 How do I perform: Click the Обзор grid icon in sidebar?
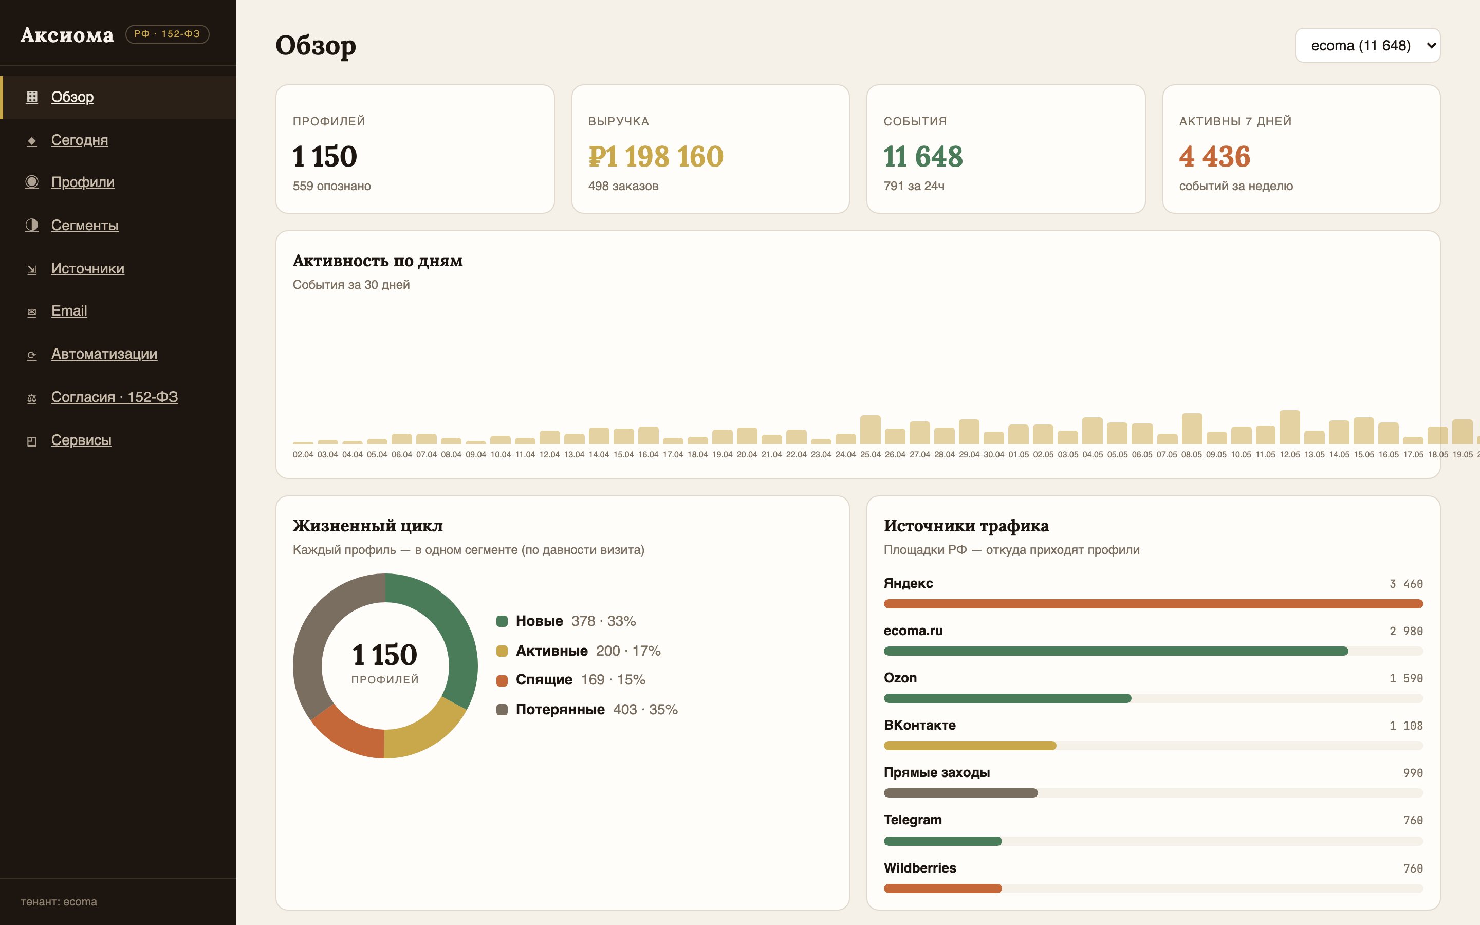pyautogui.click(x=32, y=97)
